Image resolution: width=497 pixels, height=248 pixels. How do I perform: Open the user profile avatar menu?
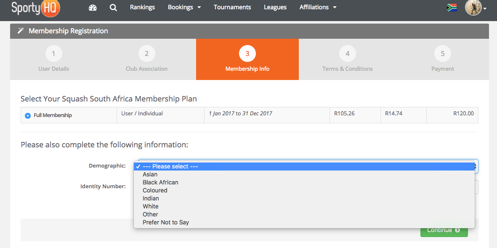click(476, 8)
